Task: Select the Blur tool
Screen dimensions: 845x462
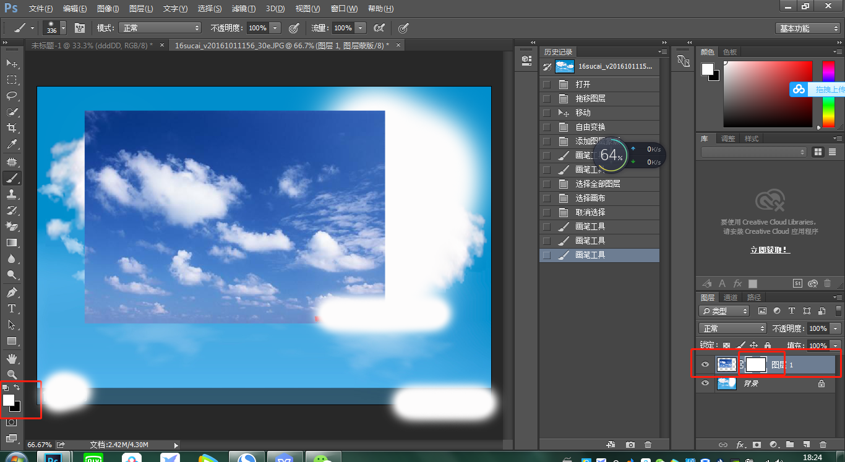Action: [x=12, y=259]
